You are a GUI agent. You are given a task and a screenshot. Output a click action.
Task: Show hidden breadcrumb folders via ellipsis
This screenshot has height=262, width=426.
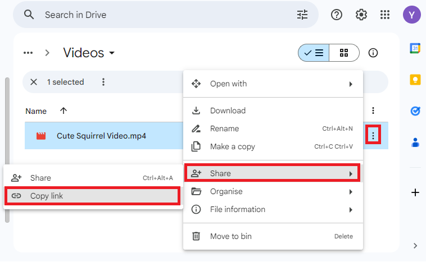click(x=28, y=53)
